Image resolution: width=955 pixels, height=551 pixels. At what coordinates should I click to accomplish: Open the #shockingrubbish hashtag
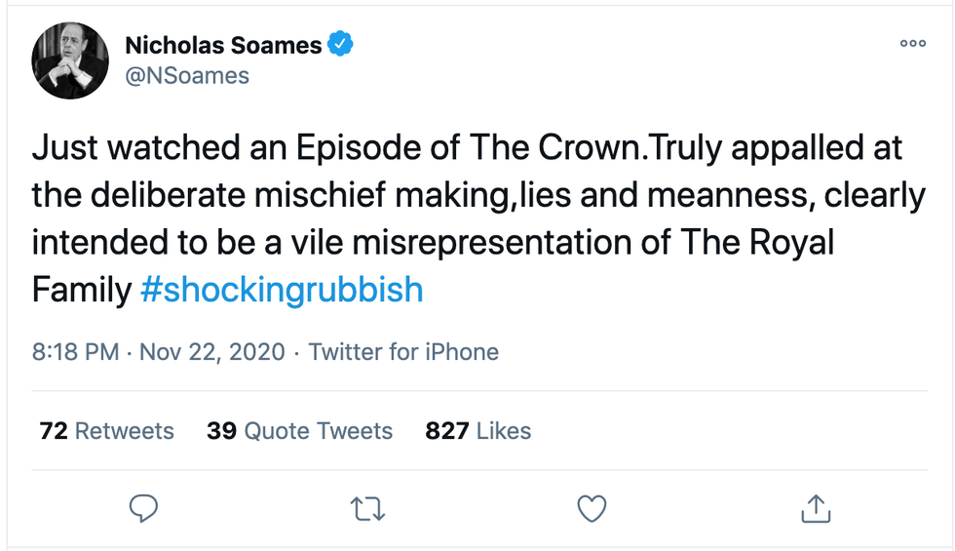coord(282,290)
